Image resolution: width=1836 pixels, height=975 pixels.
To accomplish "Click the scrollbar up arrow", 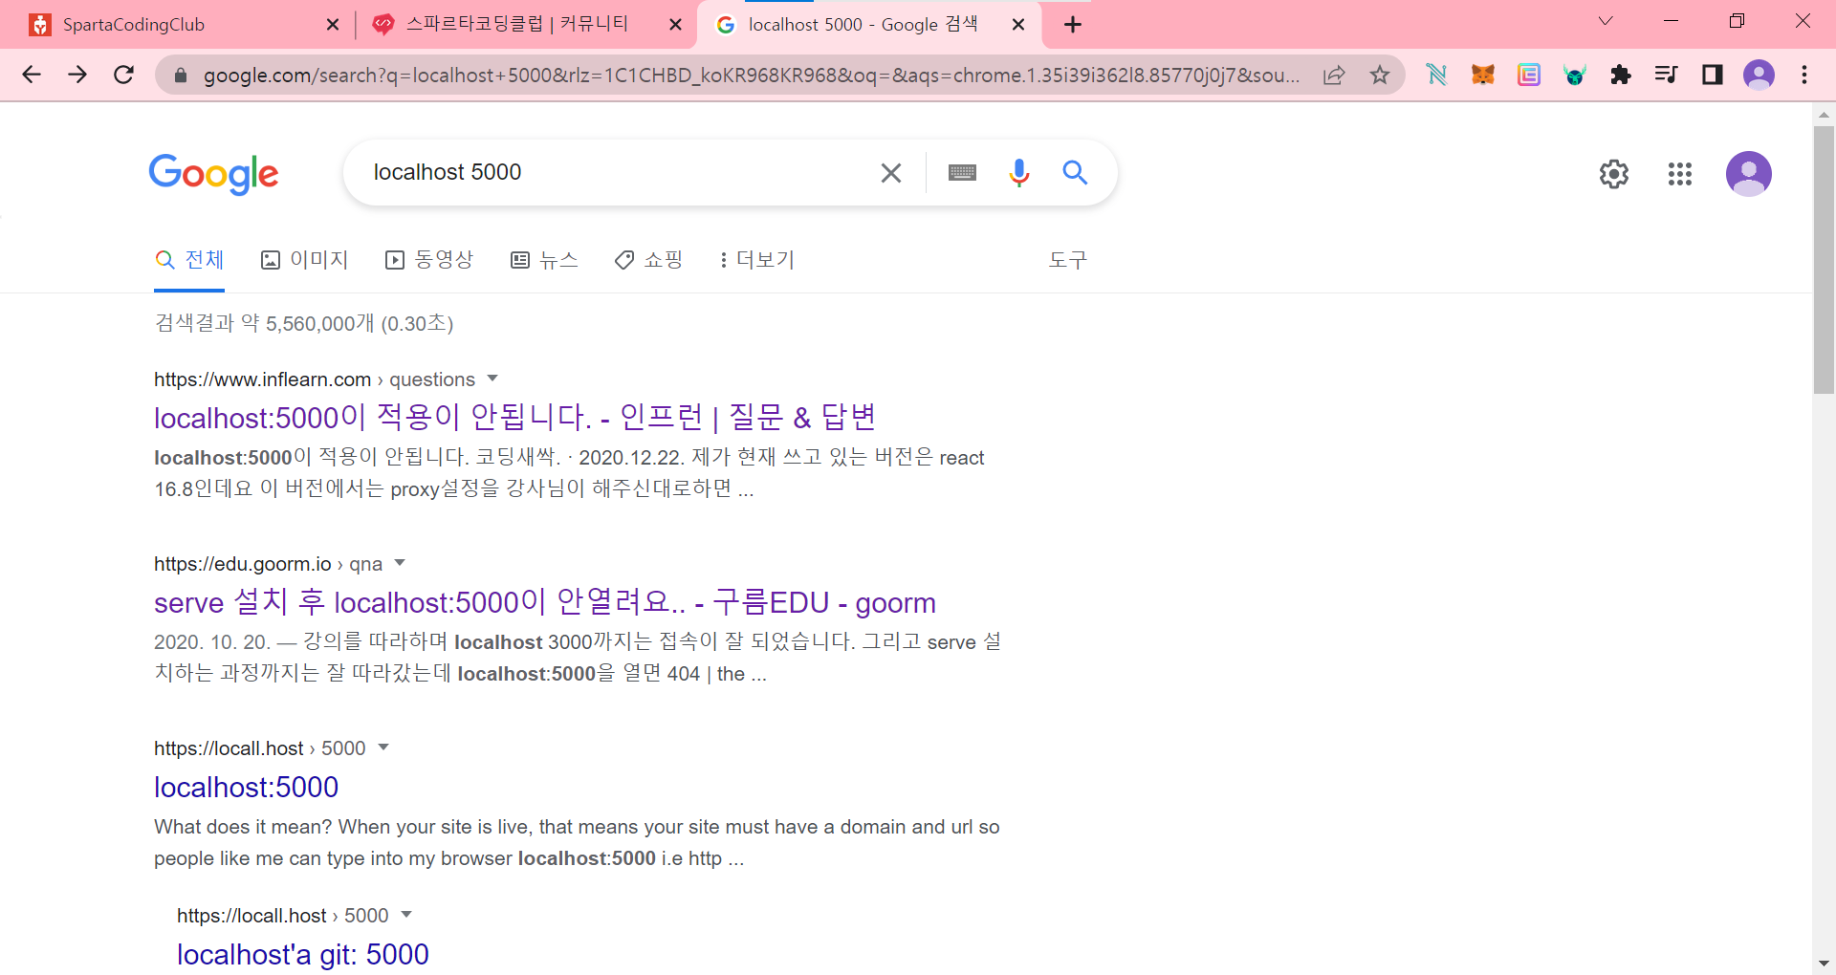I will point(1824,115).
